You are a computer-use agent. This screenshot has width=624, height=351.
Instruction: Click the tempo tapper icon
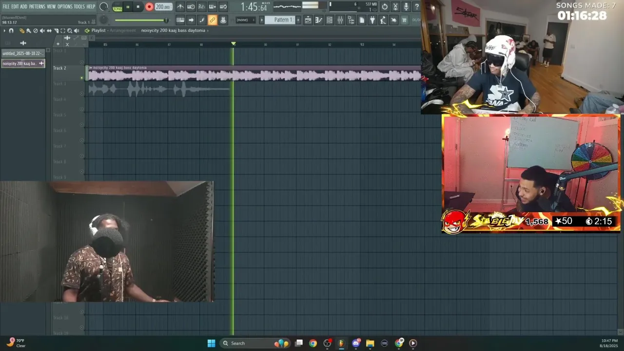[x=383, y=20]
